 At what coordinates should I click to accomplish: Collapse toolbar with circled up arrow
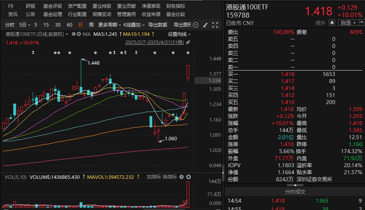pyautogui.click(x=196, y=25)
